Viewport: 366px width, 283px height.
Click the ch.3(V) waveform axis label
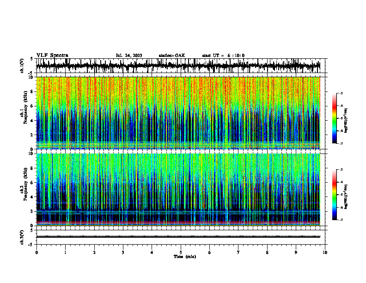(22, 237)
